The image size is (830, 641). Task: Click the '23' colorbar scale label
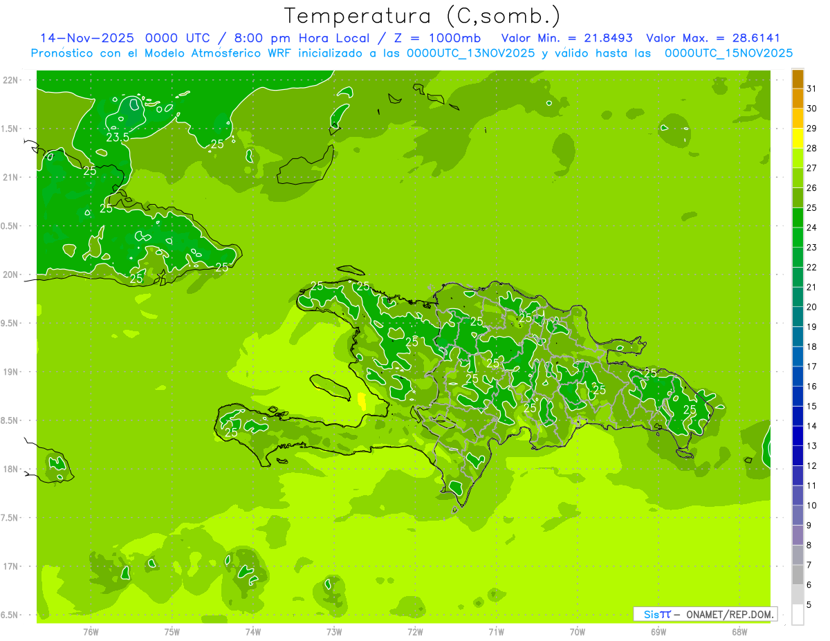point(812,248)
